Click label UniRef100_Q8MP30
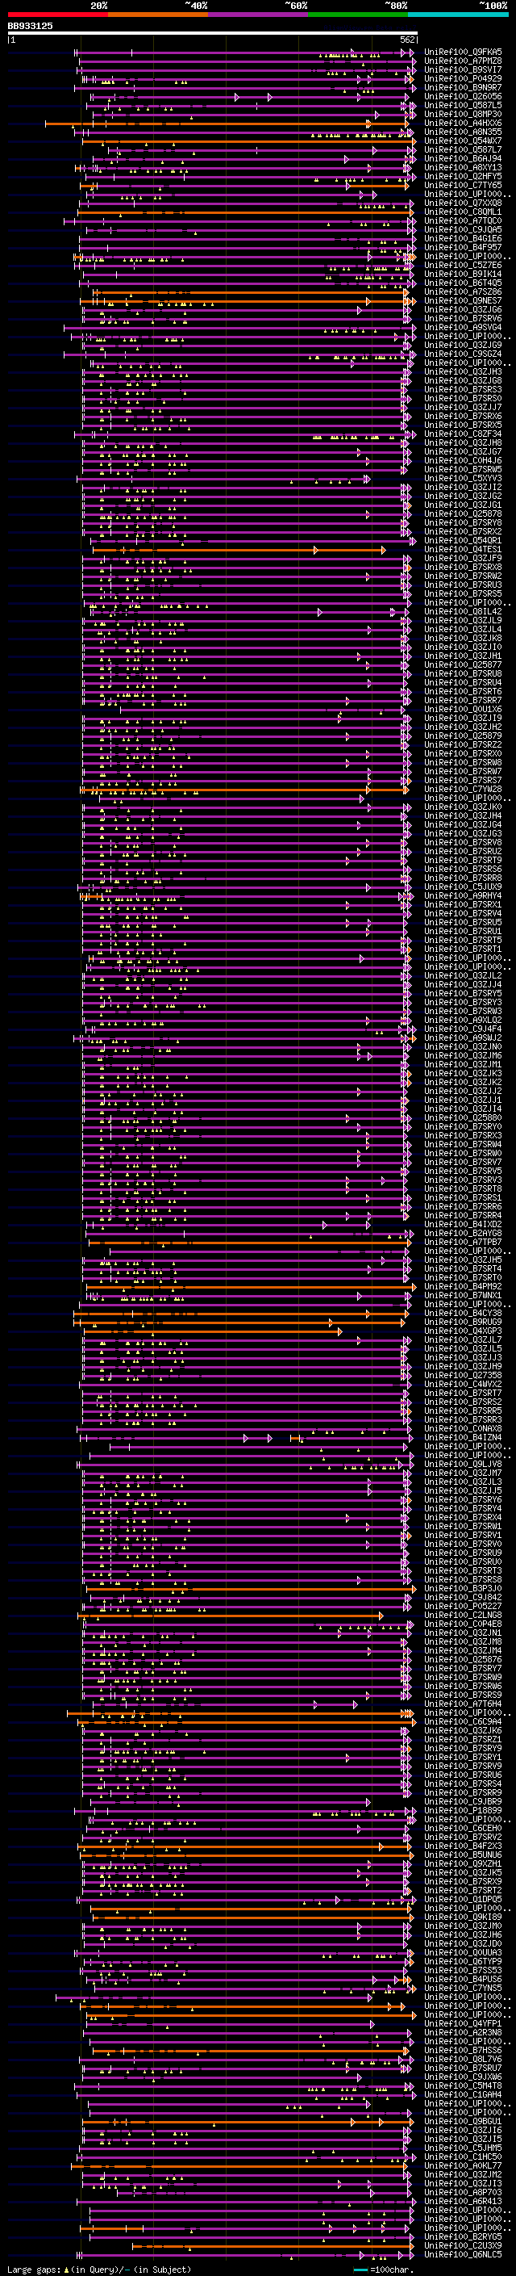Image resolution: width=516 pixels, height=2276 pixels. click(463, 114)
